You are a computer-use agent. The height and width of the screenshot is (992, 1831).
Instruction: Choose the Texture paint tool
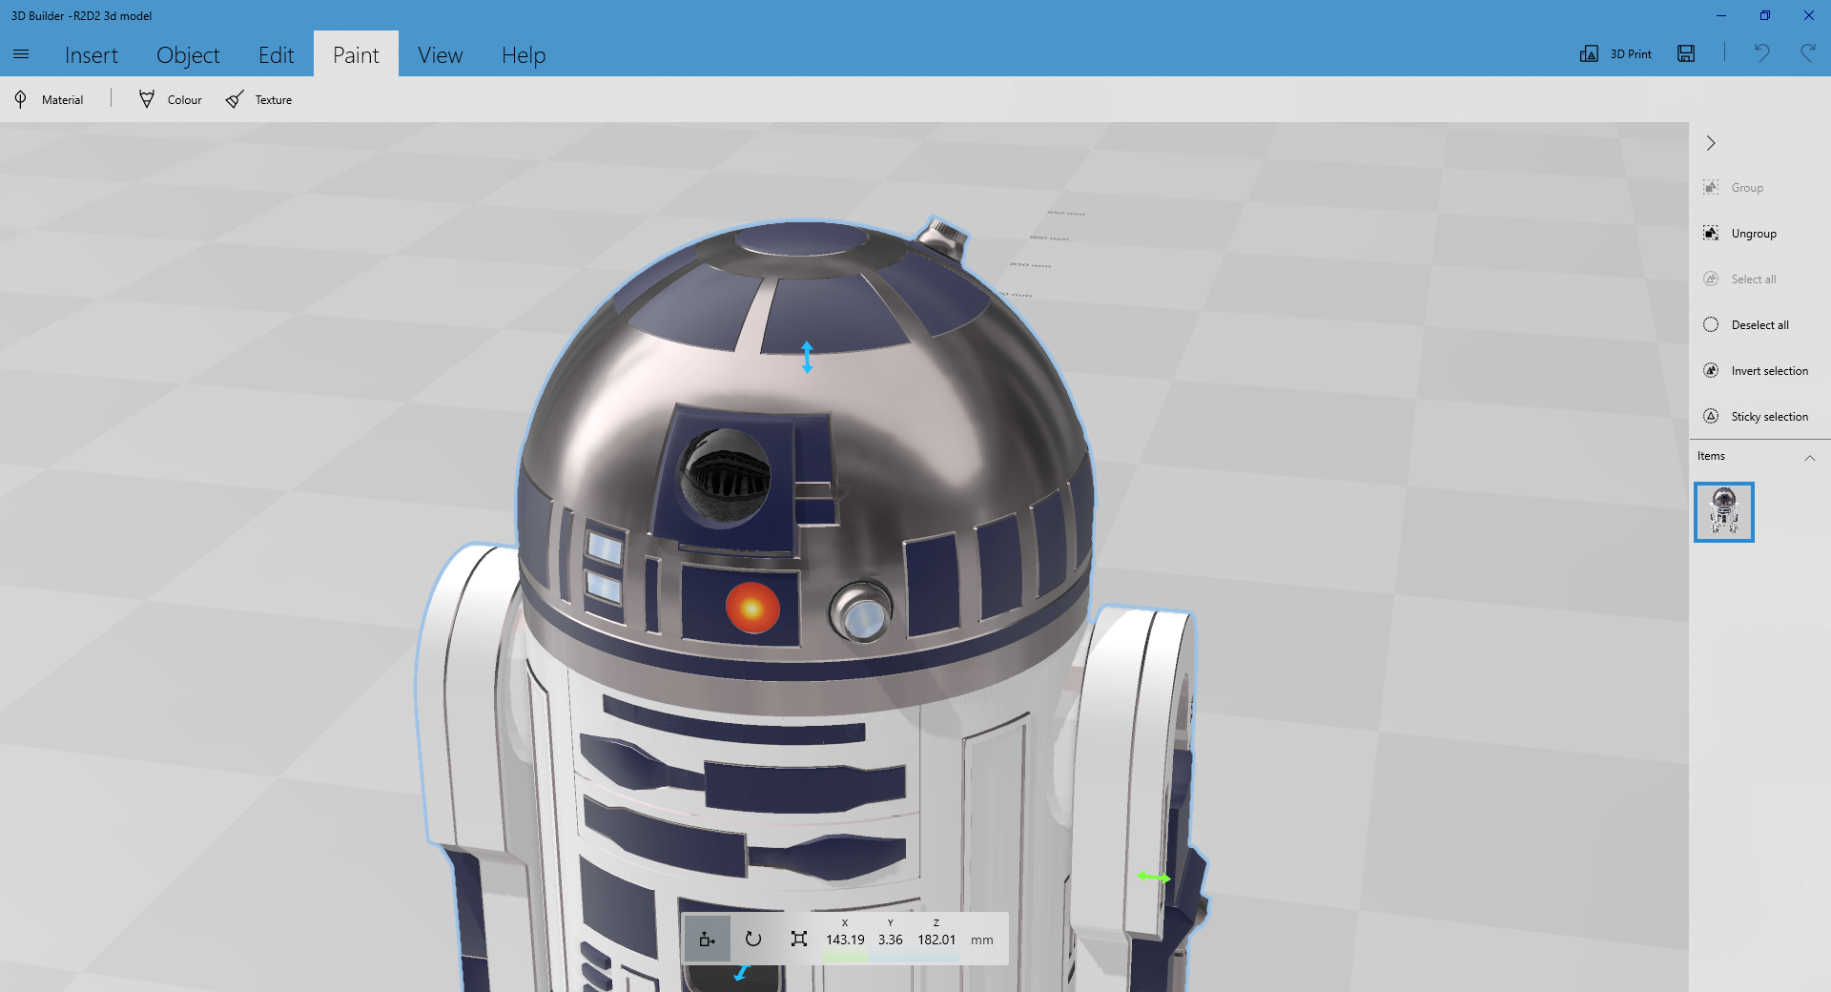point(258,99)
